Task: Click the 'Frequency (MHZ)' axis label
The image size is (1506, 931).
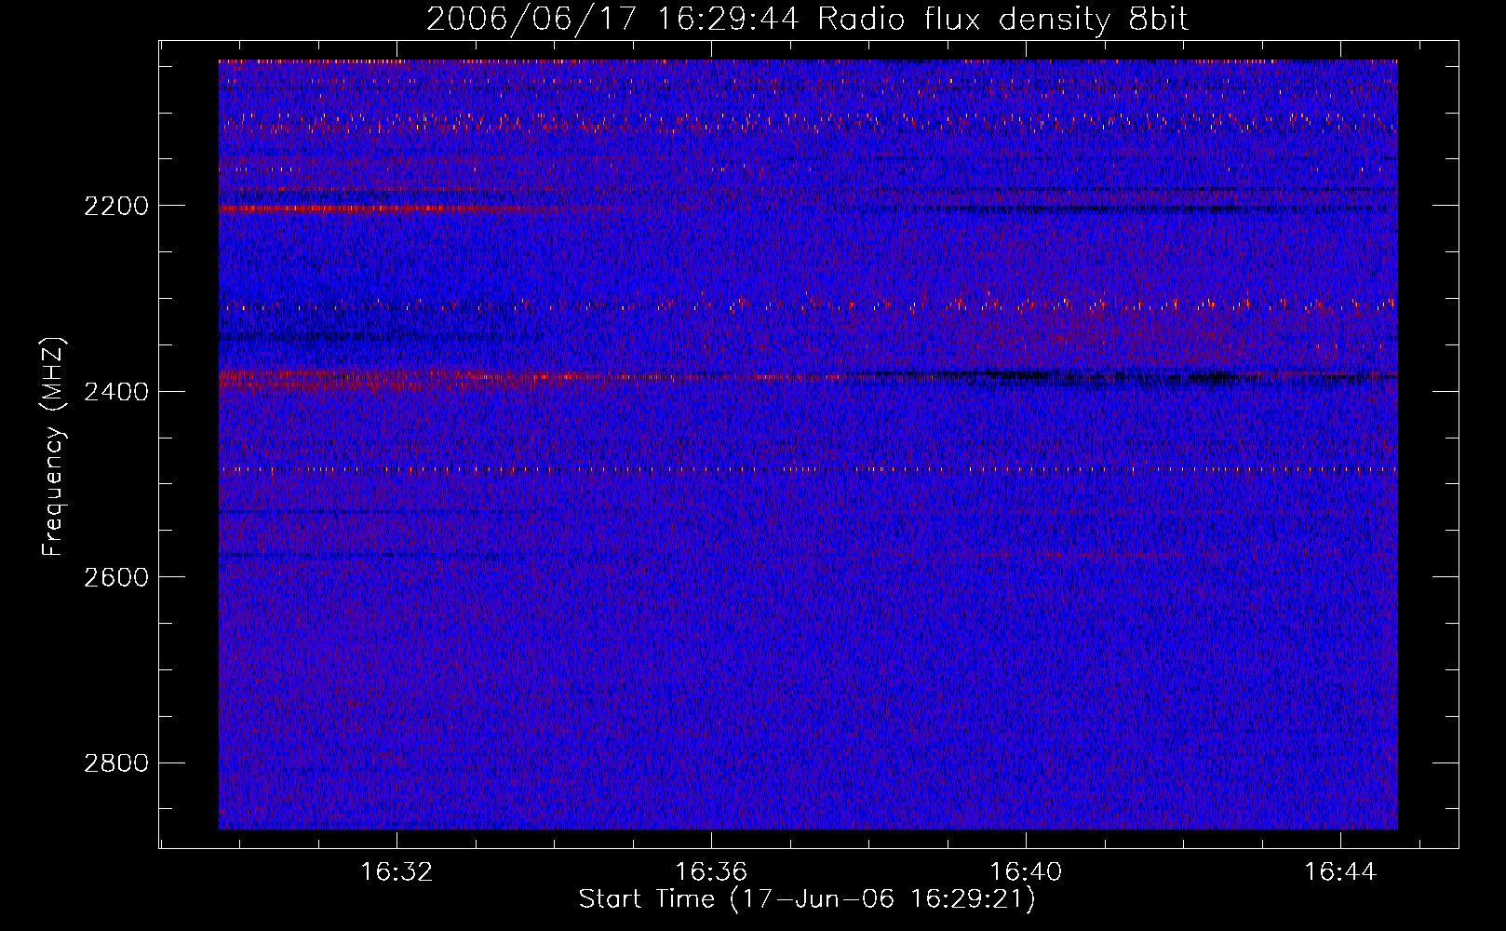Action: (53, 447)
